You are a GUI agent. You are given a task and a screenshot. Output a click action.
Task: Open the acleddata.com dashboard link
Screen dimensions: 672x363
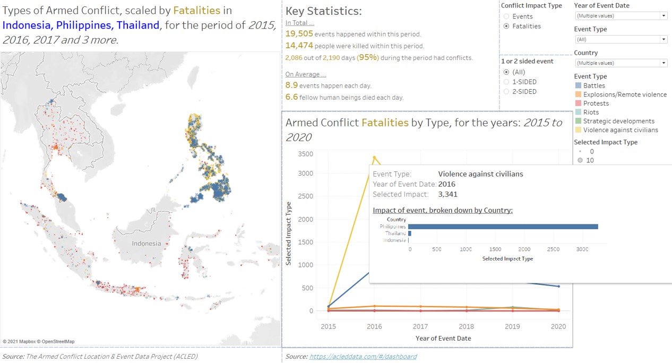coord(363,357)
